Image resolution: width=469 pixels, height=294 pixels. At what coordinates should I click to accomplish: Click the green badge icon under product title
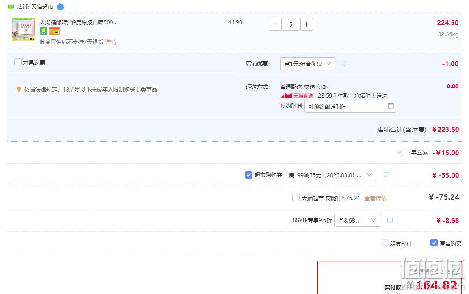click(x=44, y=31)
